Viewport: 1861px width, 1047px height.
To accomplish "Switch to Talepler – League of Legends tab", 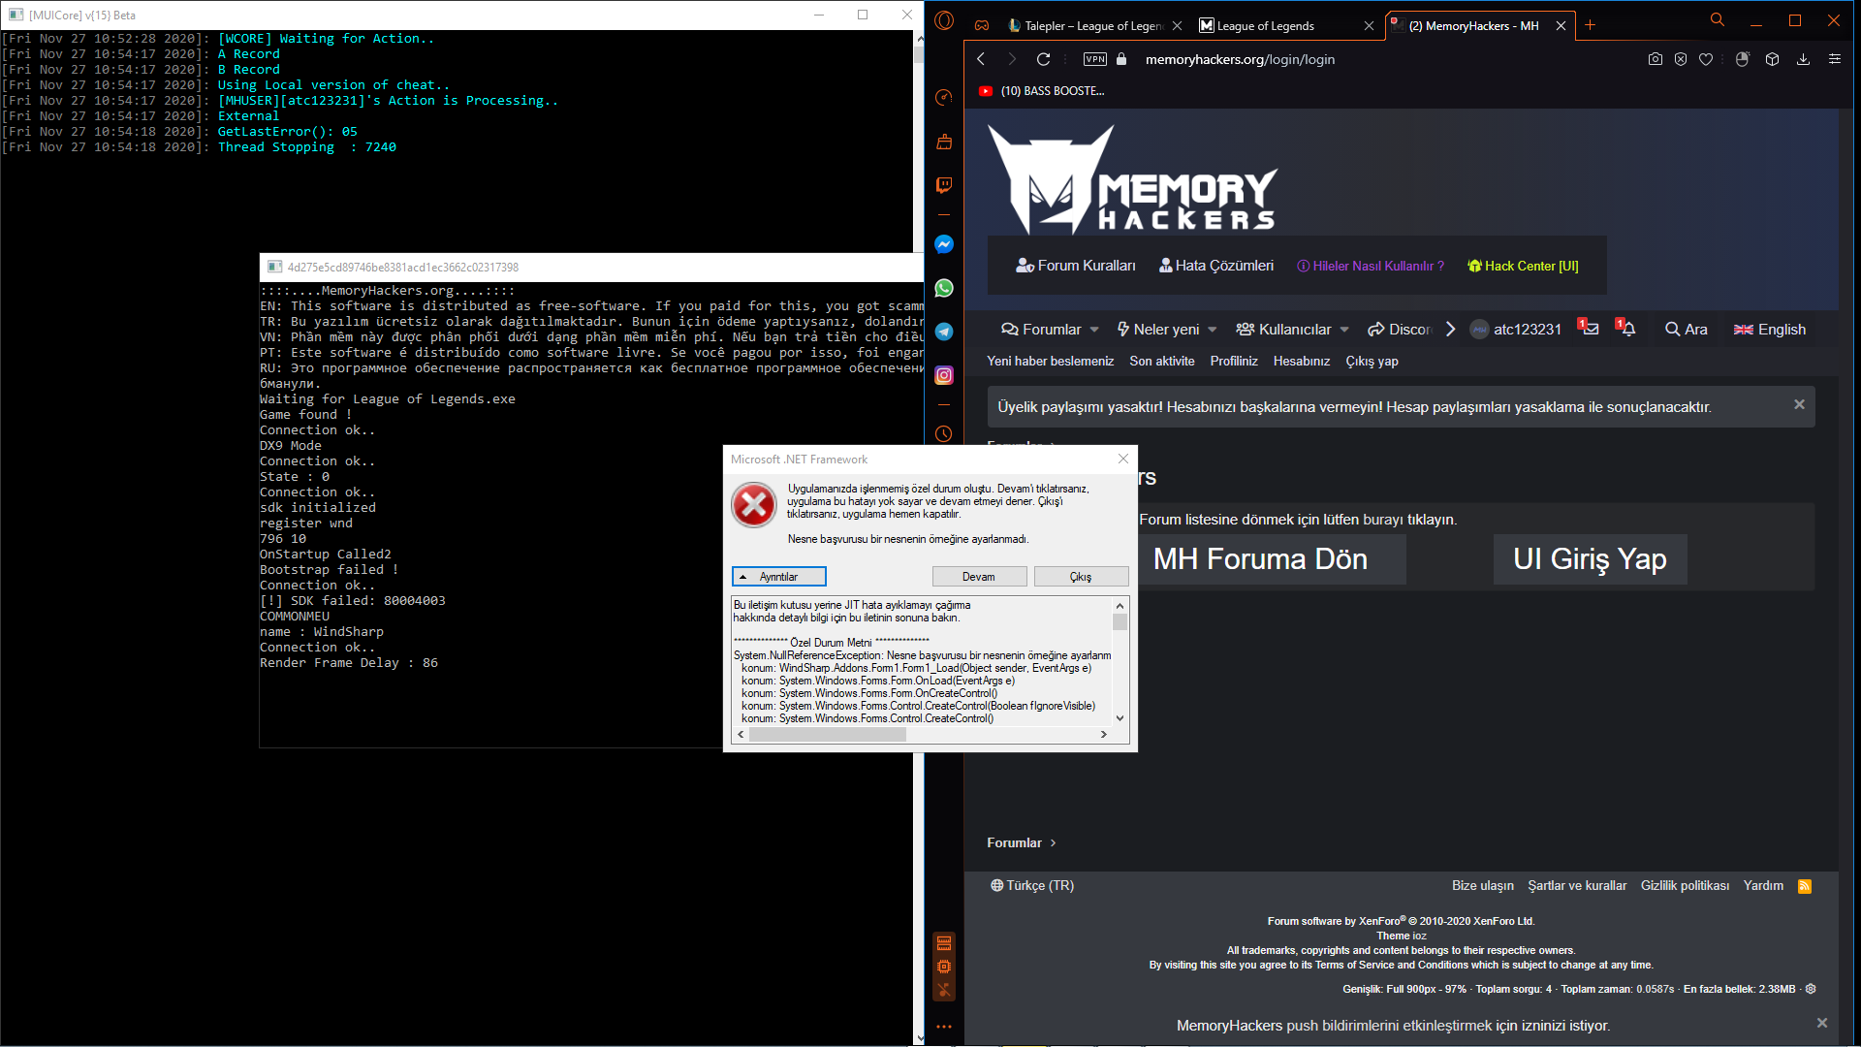I will (x=1094, y=26).
